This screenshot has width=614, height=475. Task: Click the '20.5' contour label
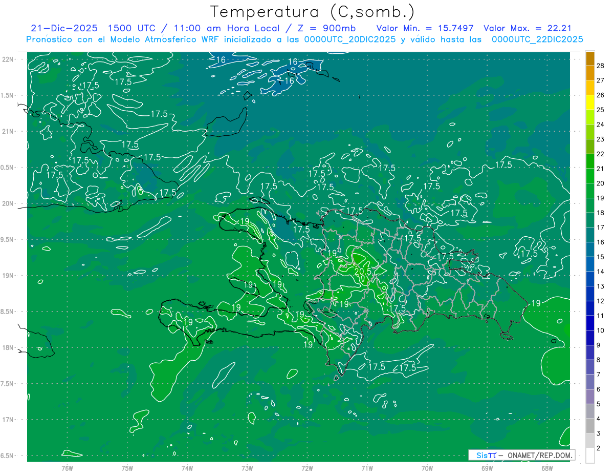coord(362,272)
